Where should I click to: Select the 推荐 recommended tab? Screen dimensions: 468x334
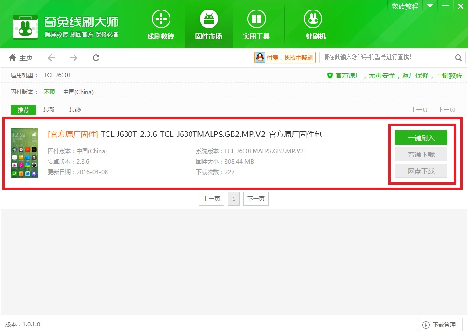(23, 110)
